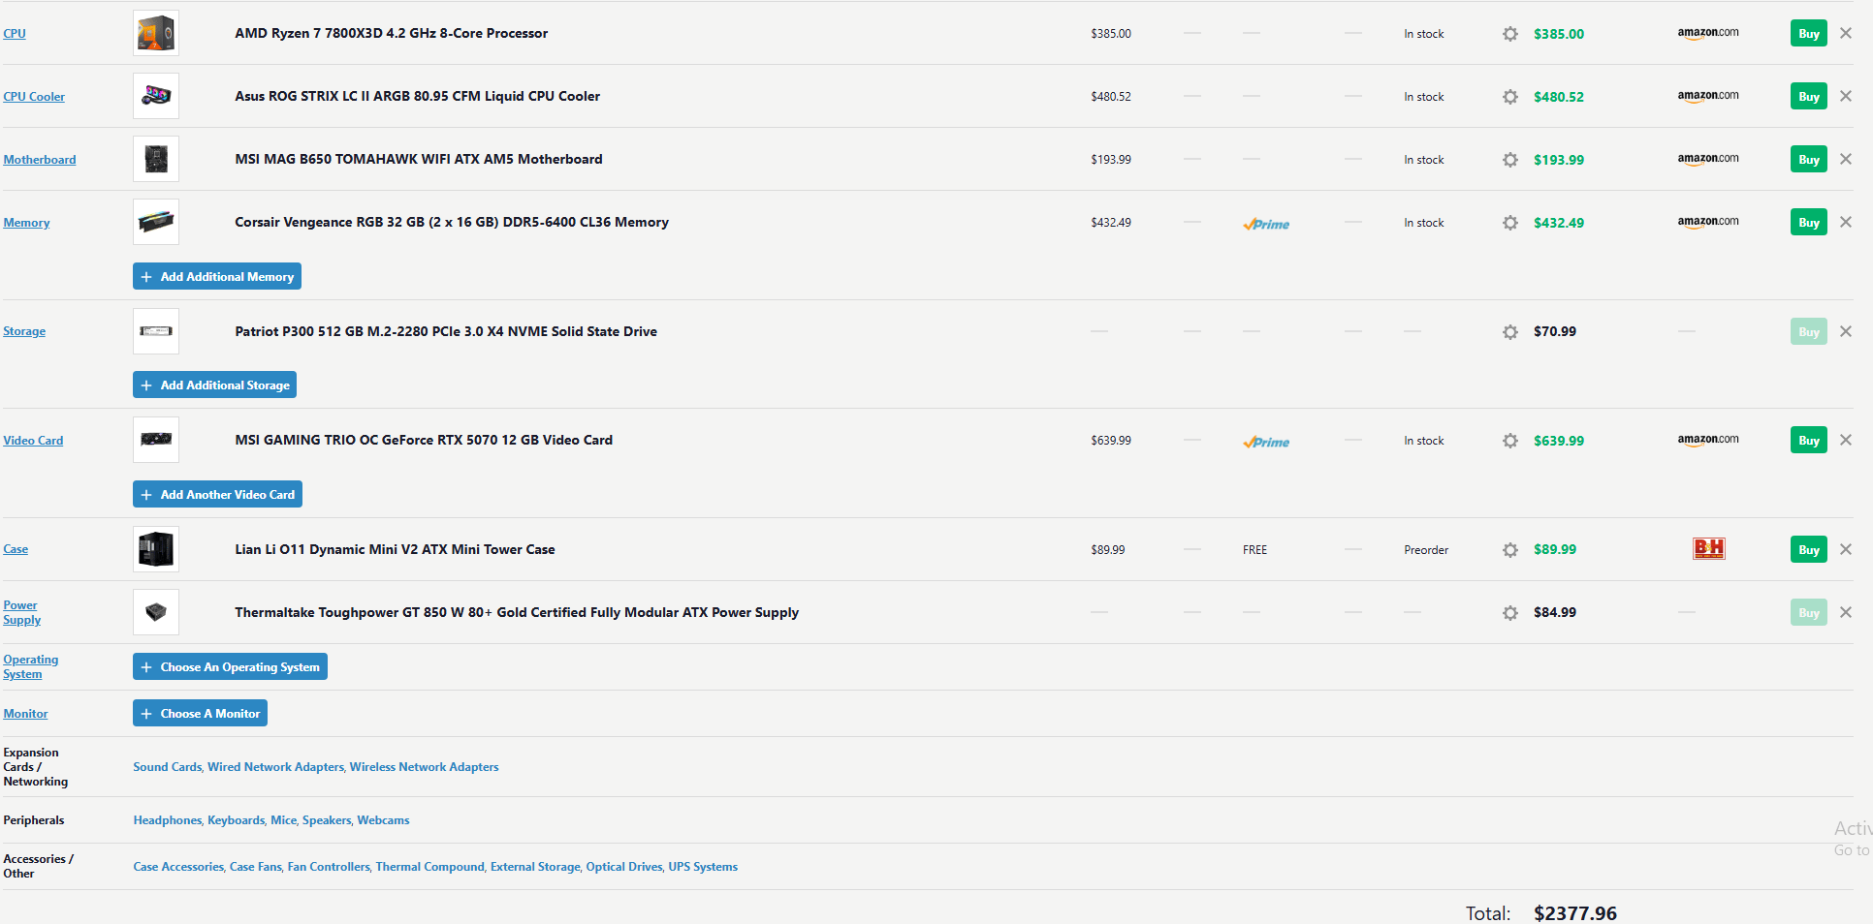
Task: Open the Storage category link
Action: pyautogui.click(x=24, y=330)
